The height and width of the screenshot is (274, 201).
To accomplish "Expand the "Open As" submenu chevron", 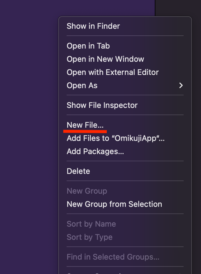I will [x=181, y=85].
